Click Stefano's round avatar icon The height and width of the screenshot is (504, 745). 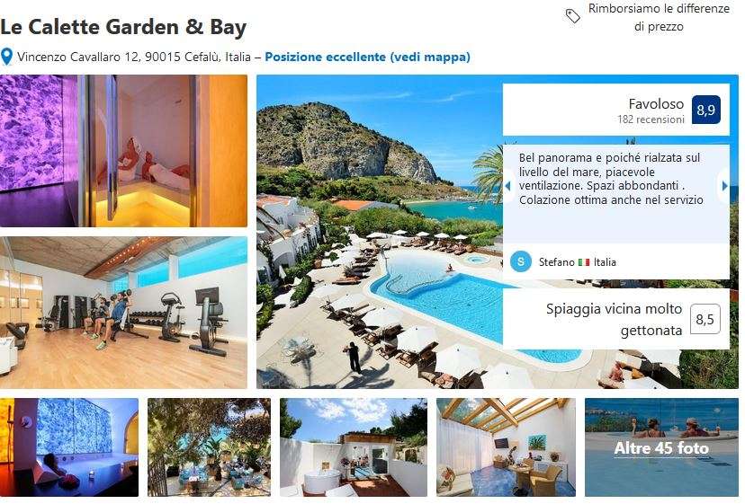tap(521, 261)
